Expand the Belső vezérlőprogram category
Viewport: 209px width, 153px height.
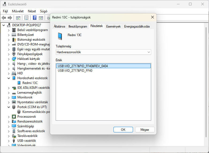(x=9, y=30)
